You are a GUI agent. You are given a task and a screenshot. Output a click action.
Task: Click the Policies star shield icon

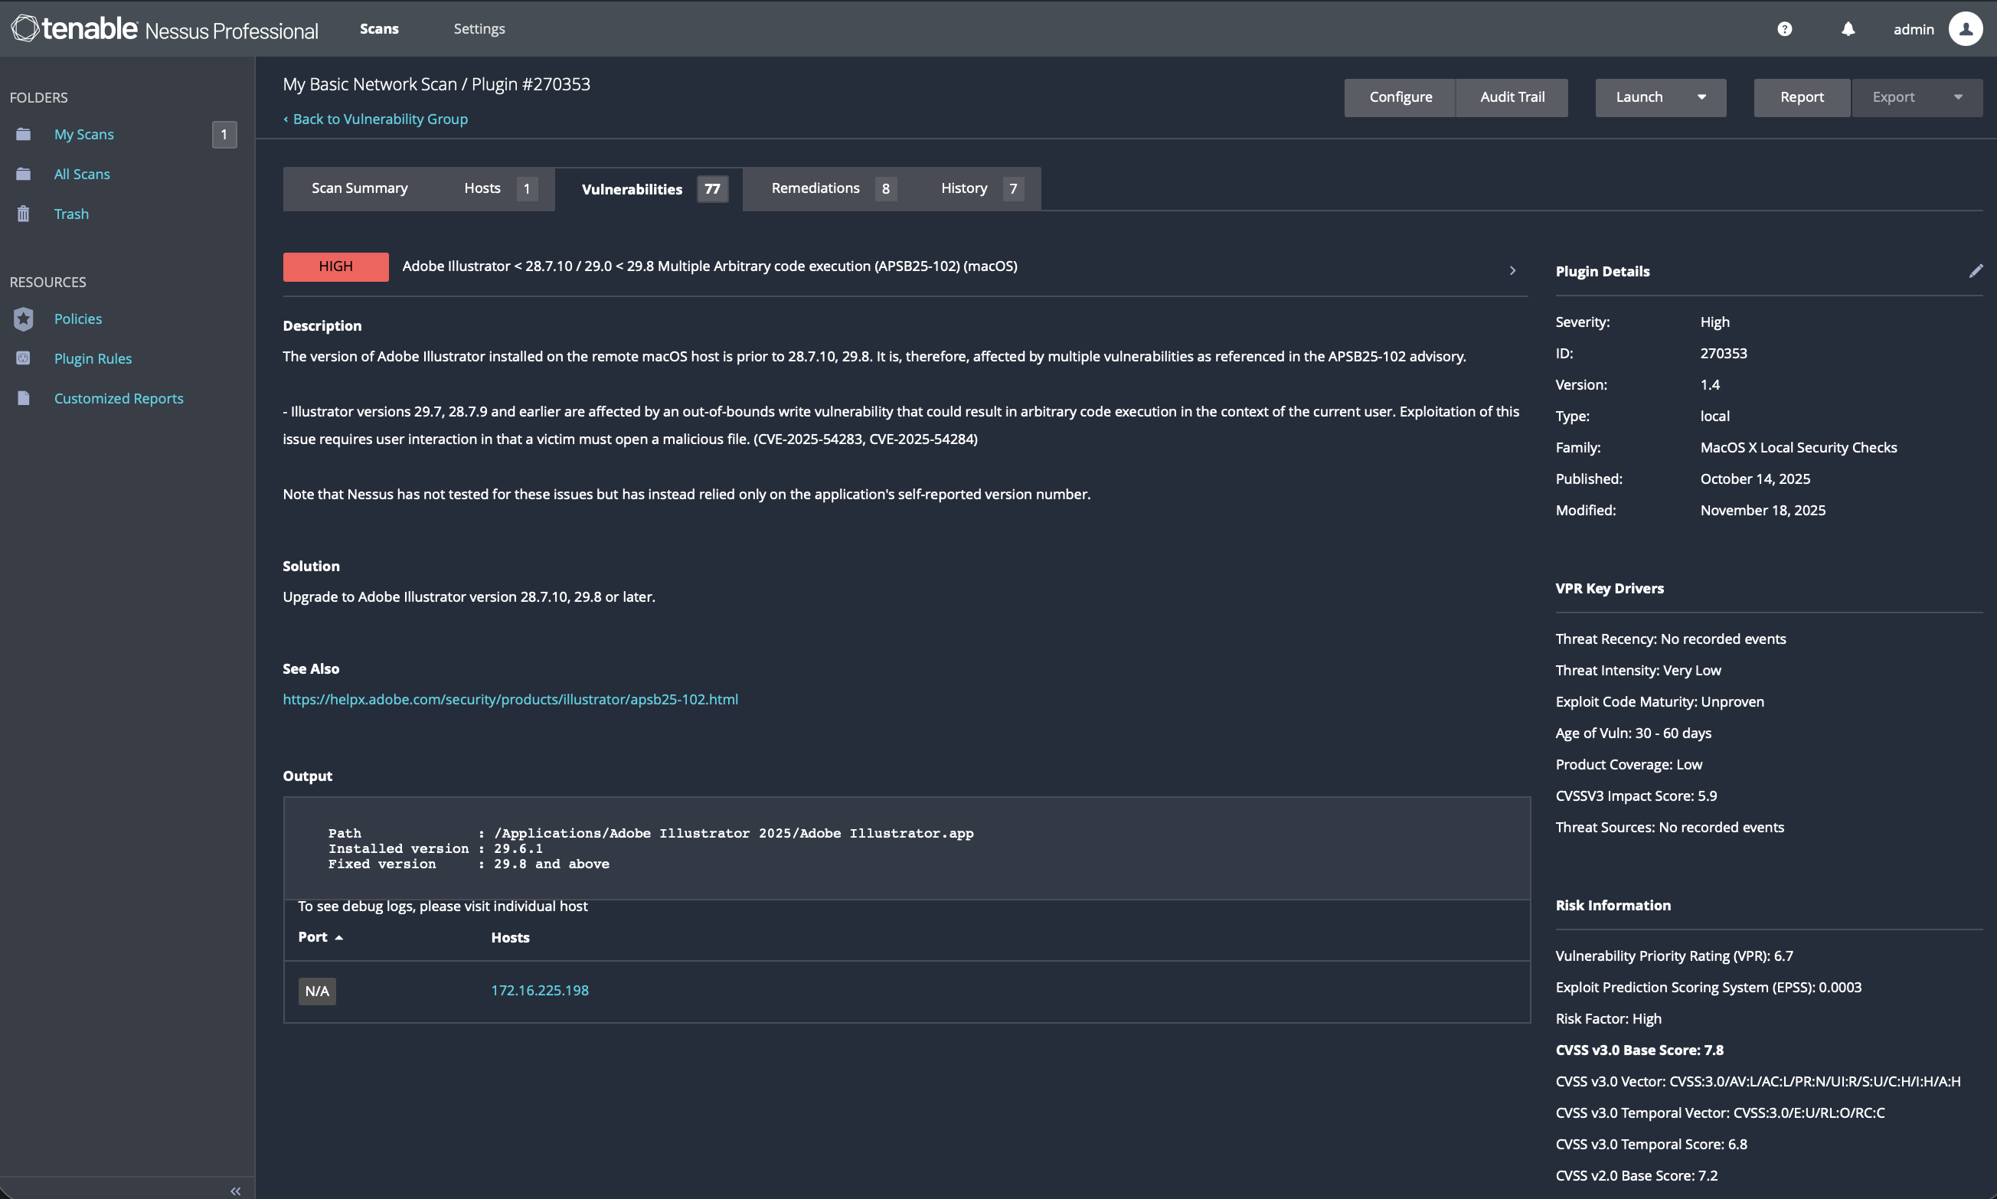click(24, 319)
